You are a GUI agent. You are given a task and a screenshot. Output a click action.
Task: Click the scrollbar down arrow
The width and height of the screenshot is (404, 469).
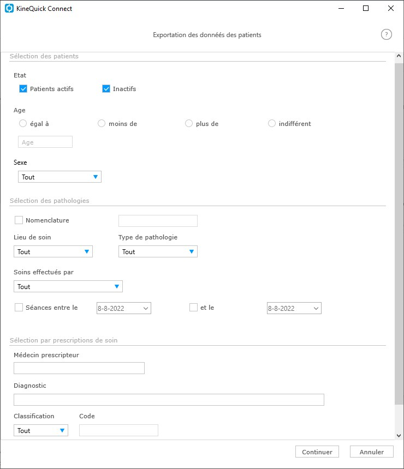coord(399,436)
